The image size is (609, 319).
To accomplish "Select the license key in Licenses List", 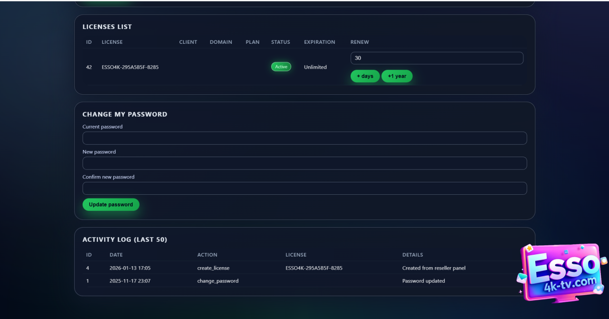I will coord(130,67).
